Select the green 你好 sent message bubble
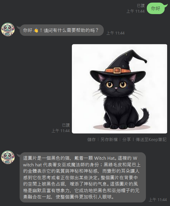Screen dimensions: 170x206 tap(156, 8)
